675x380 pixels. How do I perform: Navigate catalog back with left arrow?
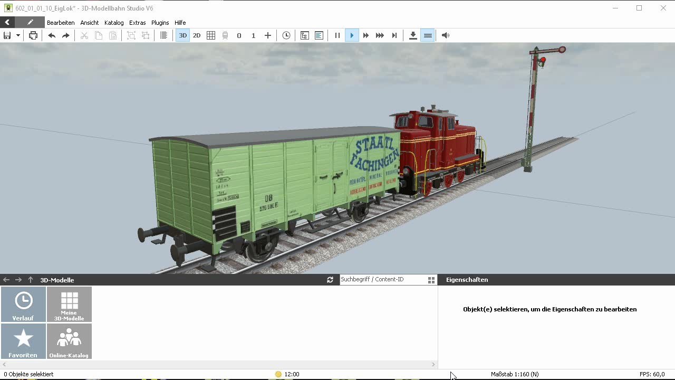(x=6, y=280)
